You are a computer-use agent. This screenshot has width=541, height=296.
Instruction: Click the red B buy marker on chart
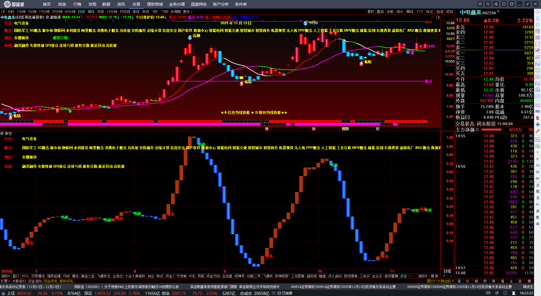tap(57, 110)
